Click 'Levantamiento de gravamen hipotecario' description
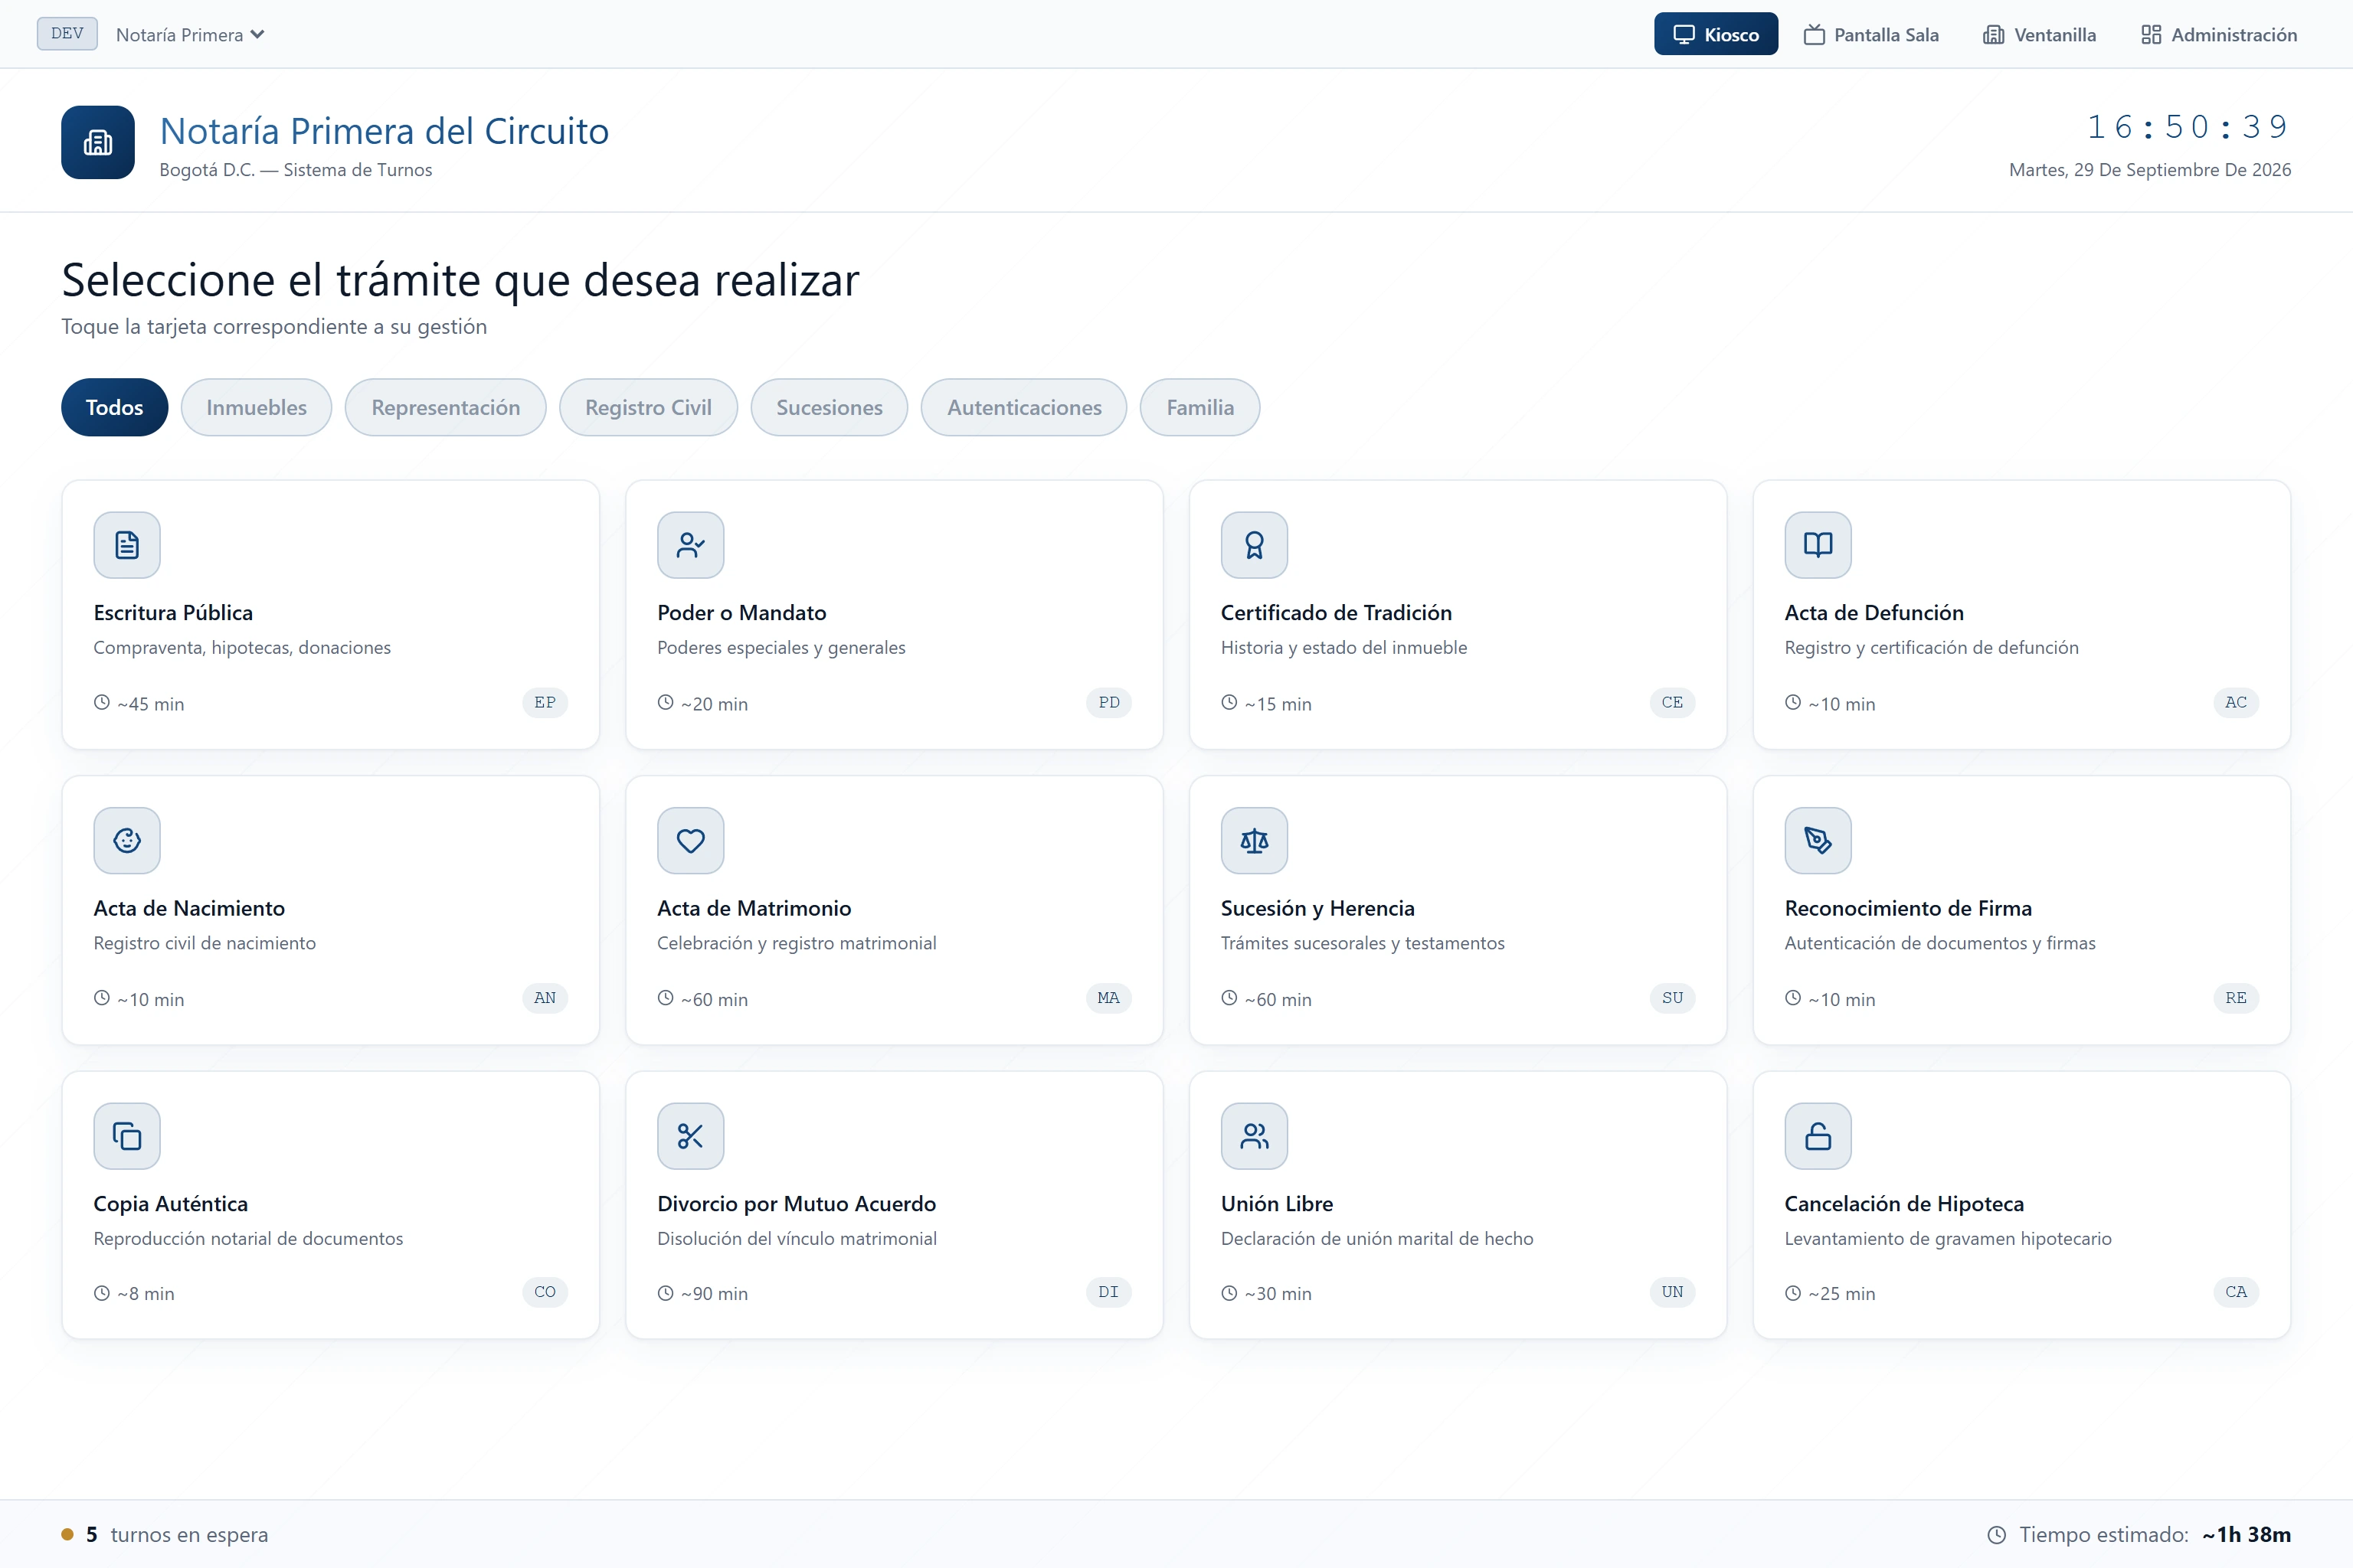Image resolution: width=2353 pixels, height=1568 pixels. click(1948, 1238)
